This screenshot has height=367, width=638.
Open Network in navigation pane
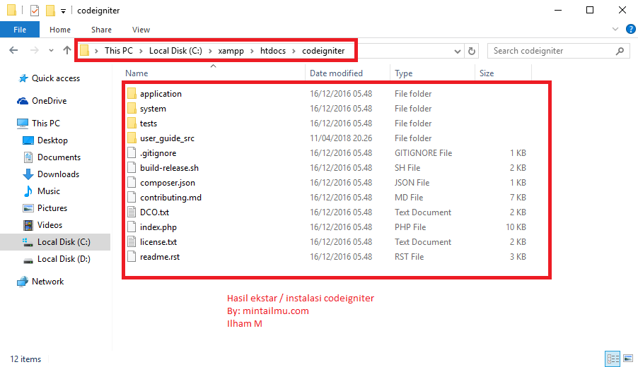pos(47,282)
